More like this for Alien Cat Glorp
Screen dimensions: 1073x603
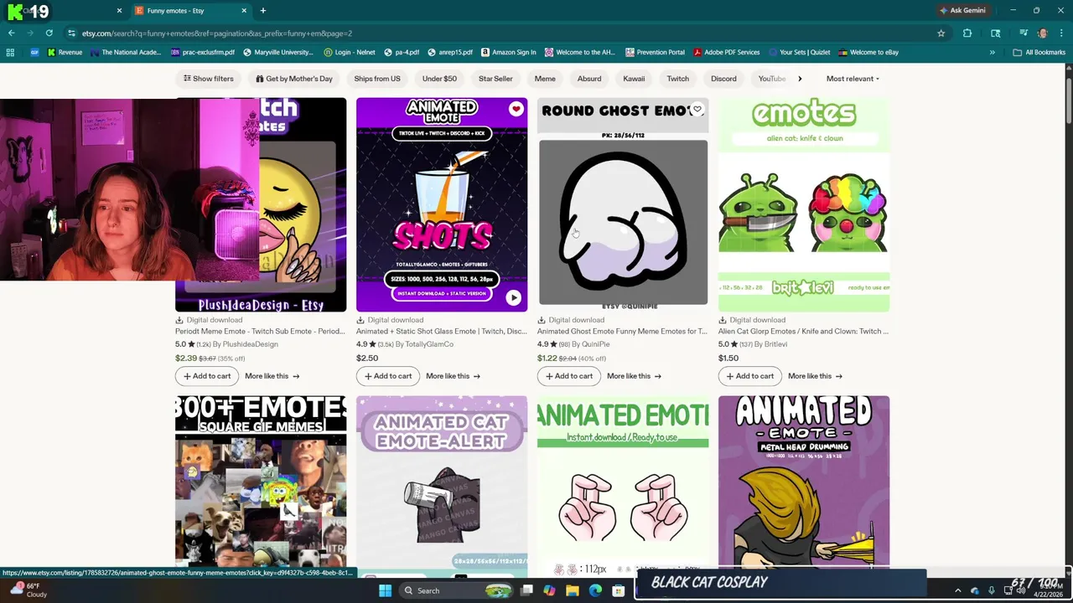click(815, 376)
